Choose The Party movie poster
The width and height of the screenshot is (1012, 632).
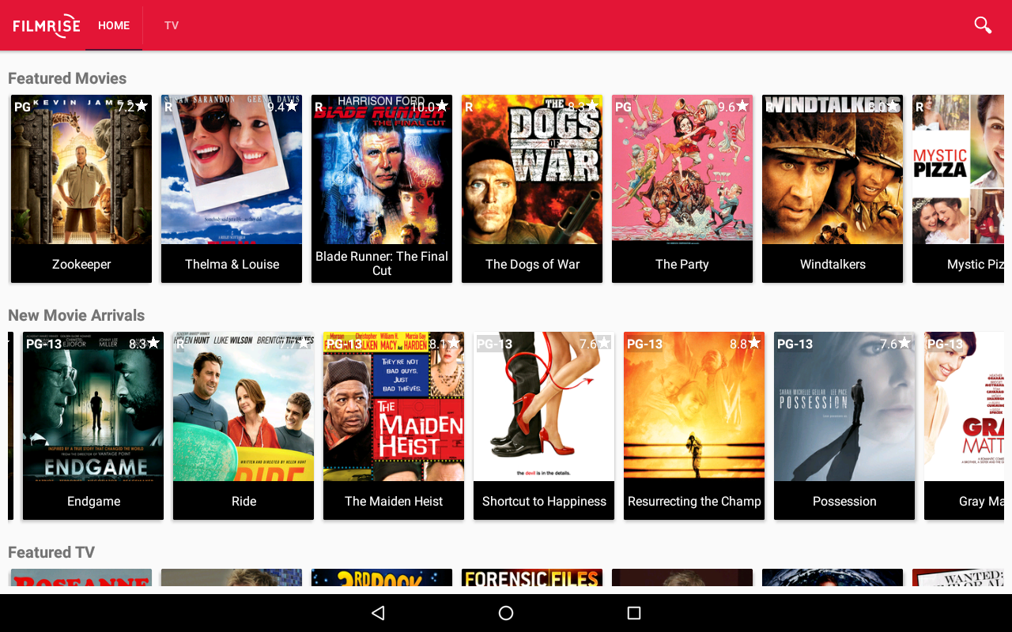pyautogui.click(x=682, y=169)
